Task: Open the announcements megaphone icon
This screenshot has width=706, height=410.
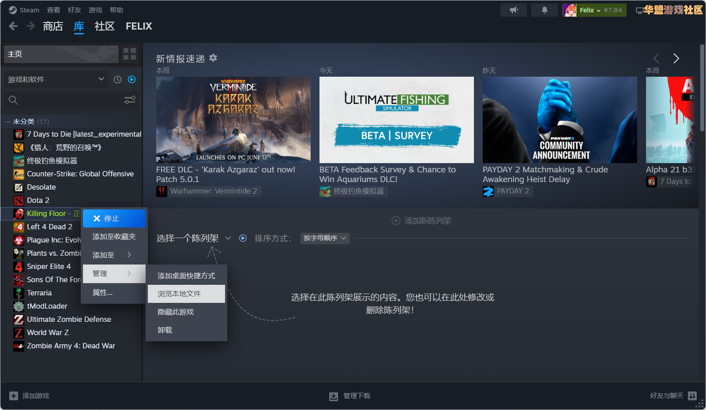Action: [x=514, y=10]
